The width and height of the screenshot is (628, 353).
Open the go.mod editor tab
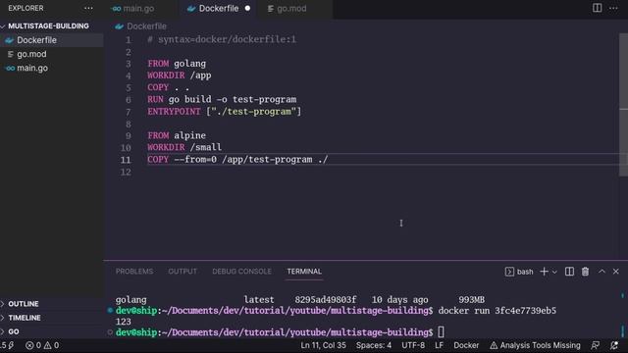pyautogui.click(x=287, y=9)
